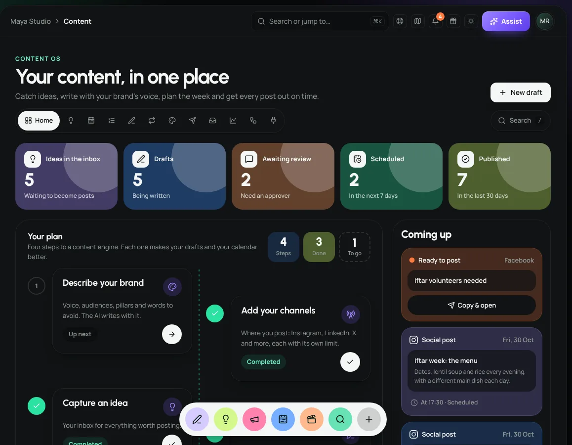Toggle light theme with the sun icon

[x=471, y=21]
